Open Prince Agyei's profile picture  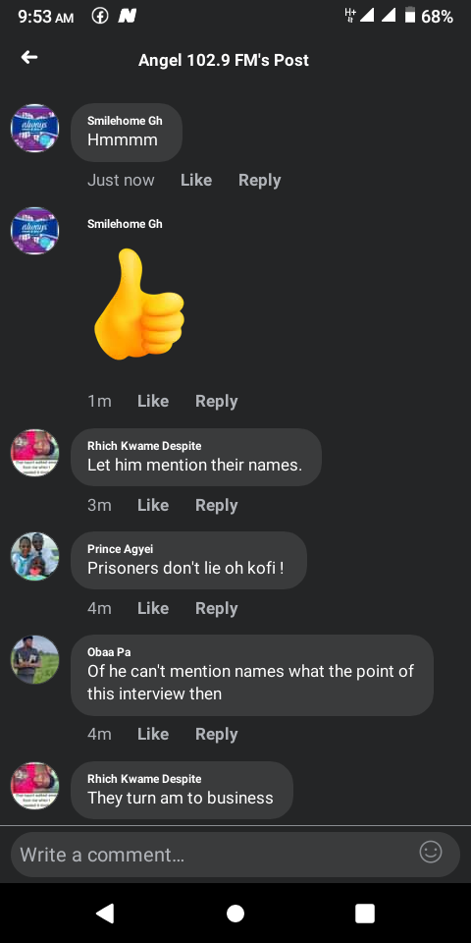(x=35, y=556)
